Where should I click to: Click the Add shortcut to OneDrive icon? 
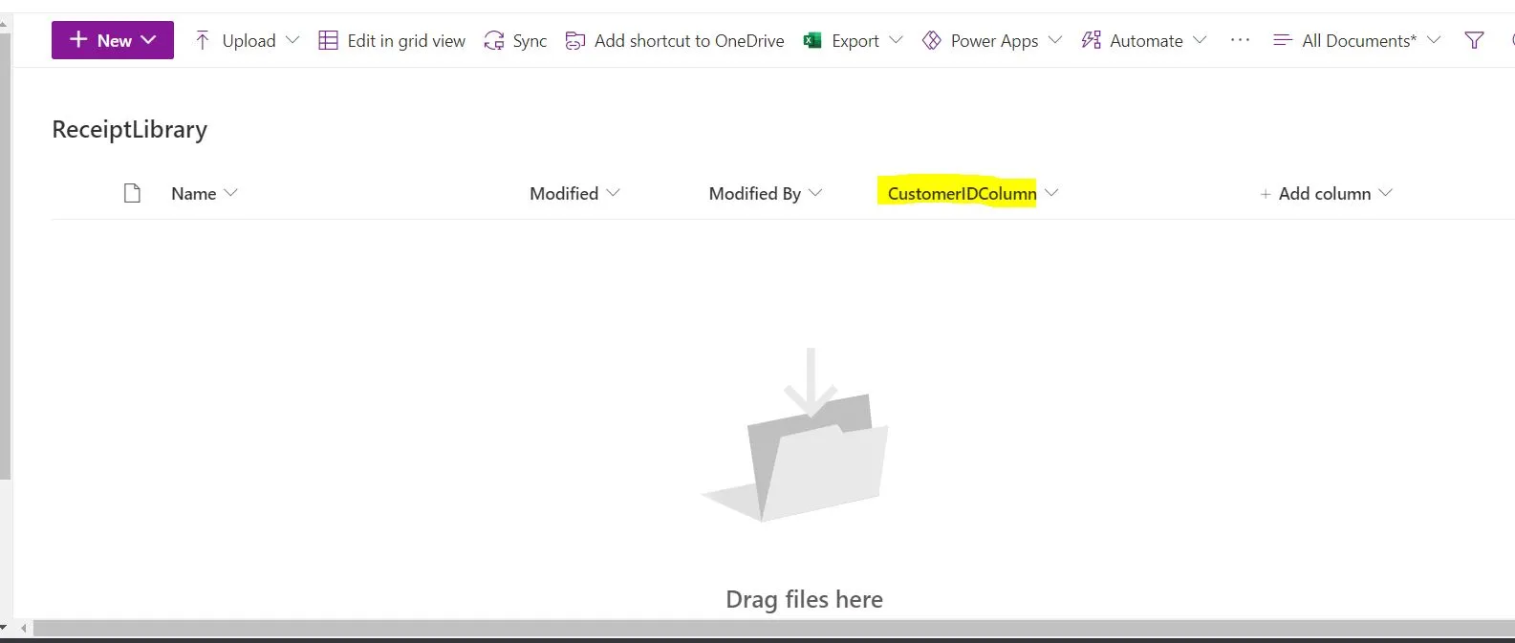(575, 40)
